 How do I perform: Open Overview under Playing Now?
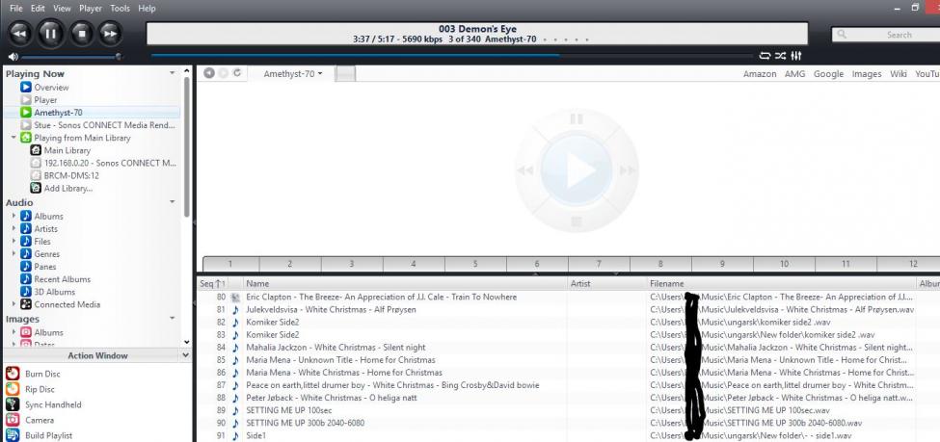(51, 88)
